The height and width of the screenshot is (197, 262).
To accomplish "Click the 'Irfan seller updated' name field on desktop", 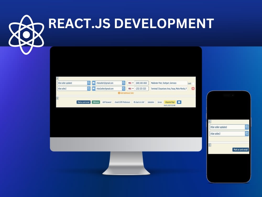I will pyautogui.click(x=72, y=83).
